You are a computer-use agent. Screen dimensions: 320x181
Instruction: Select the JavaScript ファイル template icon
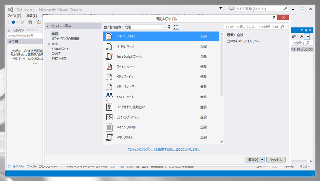pyautogui.click(x=109, y=56)
